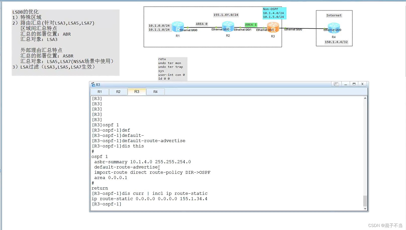
Task: Click R1's Ethernet 0/0/0 interface label
Action: coord(188,30)
